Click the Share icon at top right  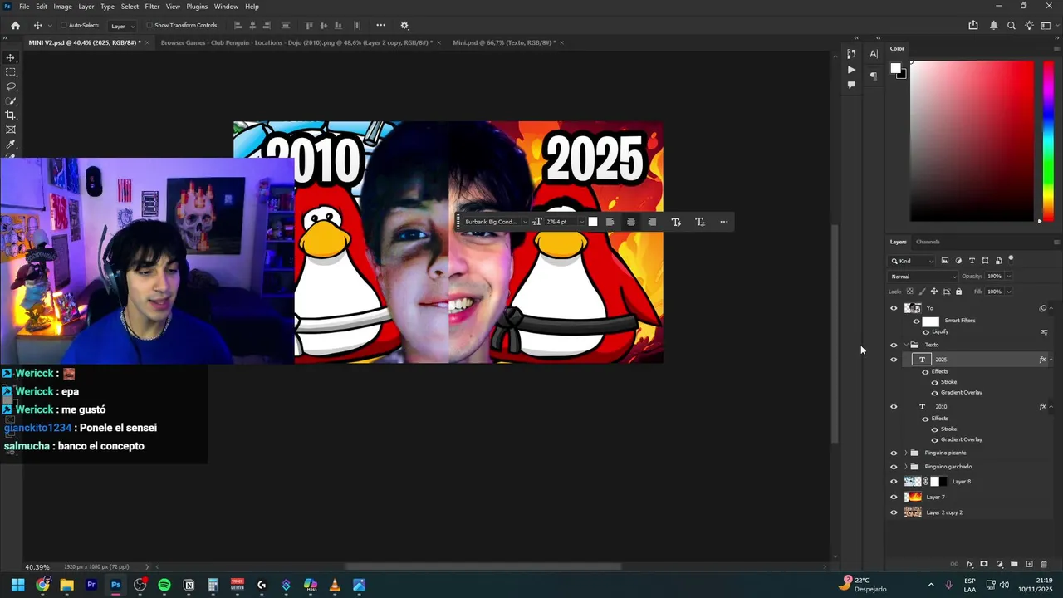[x=973, y=26]
